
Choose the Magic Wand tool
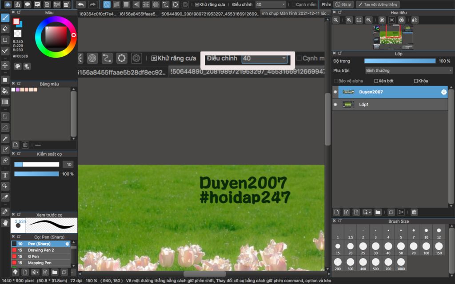point(5,138)
